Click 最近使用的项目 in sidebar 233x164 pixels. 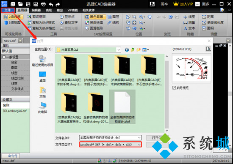42,61
